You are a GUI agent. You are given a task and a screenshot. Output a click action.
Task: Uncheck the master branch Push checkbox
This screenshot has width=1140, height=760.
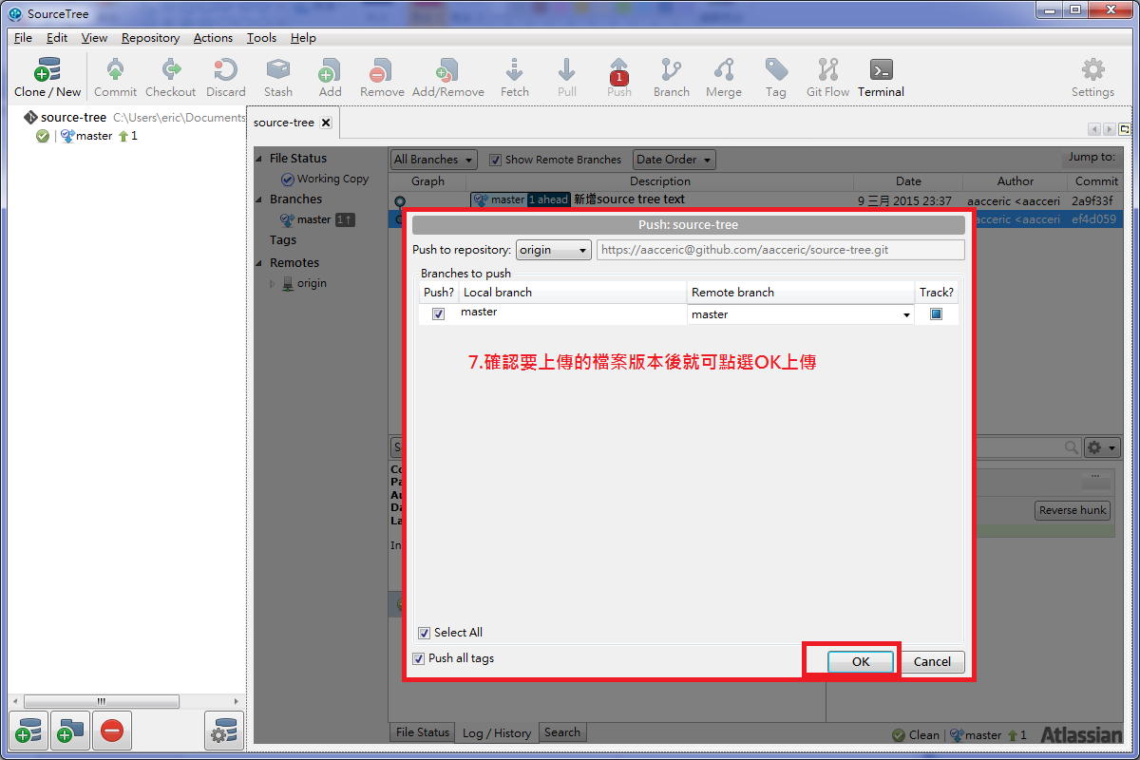pyautogui.click(x=438, y=314)
